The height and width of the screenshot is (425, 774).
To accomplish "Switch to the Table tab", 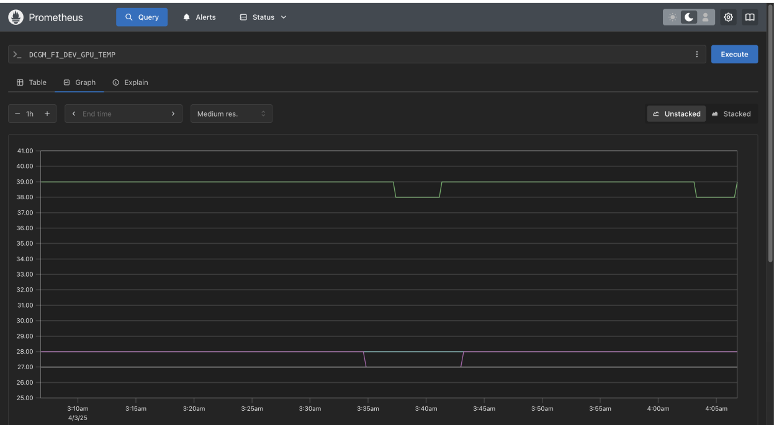I will [31, 82].
